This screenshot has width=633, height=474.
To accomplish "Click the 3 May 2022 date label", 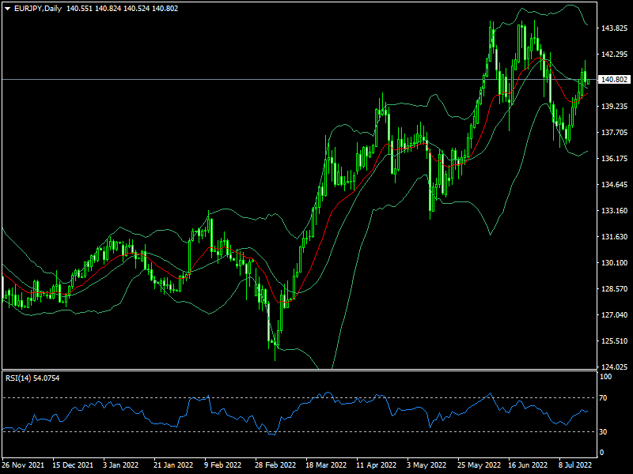I will coord(425,465).
